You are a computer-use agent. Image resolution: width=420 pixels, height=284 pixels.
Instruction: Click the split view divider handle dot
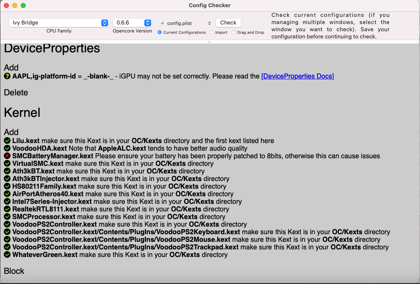point(210,42)
